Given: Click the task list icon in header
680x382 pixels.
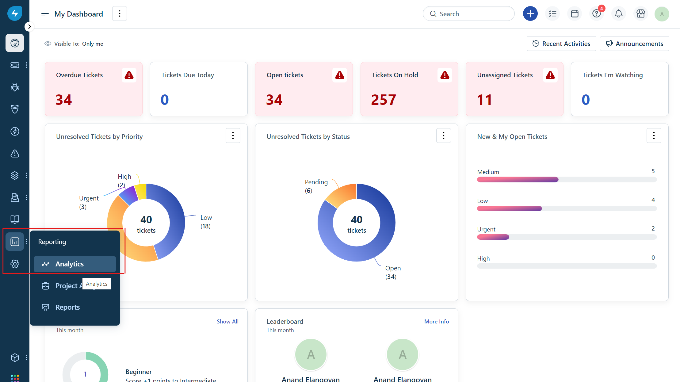Looking at the screenshot, I should (552, 14).
